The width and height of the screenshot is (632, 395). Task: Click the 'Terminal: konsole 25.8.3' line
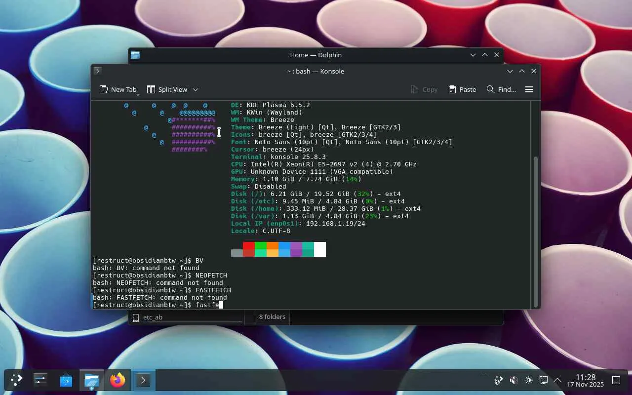point(278,157)
